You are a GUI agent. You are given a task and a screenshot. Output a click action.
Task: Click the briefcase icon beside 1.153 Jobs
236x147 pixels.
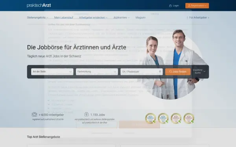[86, 114]
